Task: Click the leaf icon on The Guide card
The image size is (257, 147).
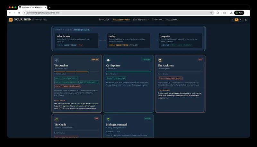Action: tap(57, 119)
